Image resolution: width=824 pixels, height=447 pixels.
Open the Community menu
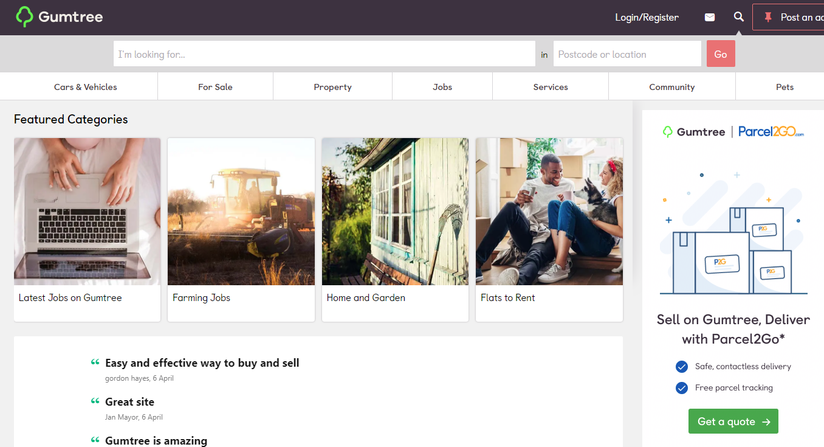click(x=671, y=87)
